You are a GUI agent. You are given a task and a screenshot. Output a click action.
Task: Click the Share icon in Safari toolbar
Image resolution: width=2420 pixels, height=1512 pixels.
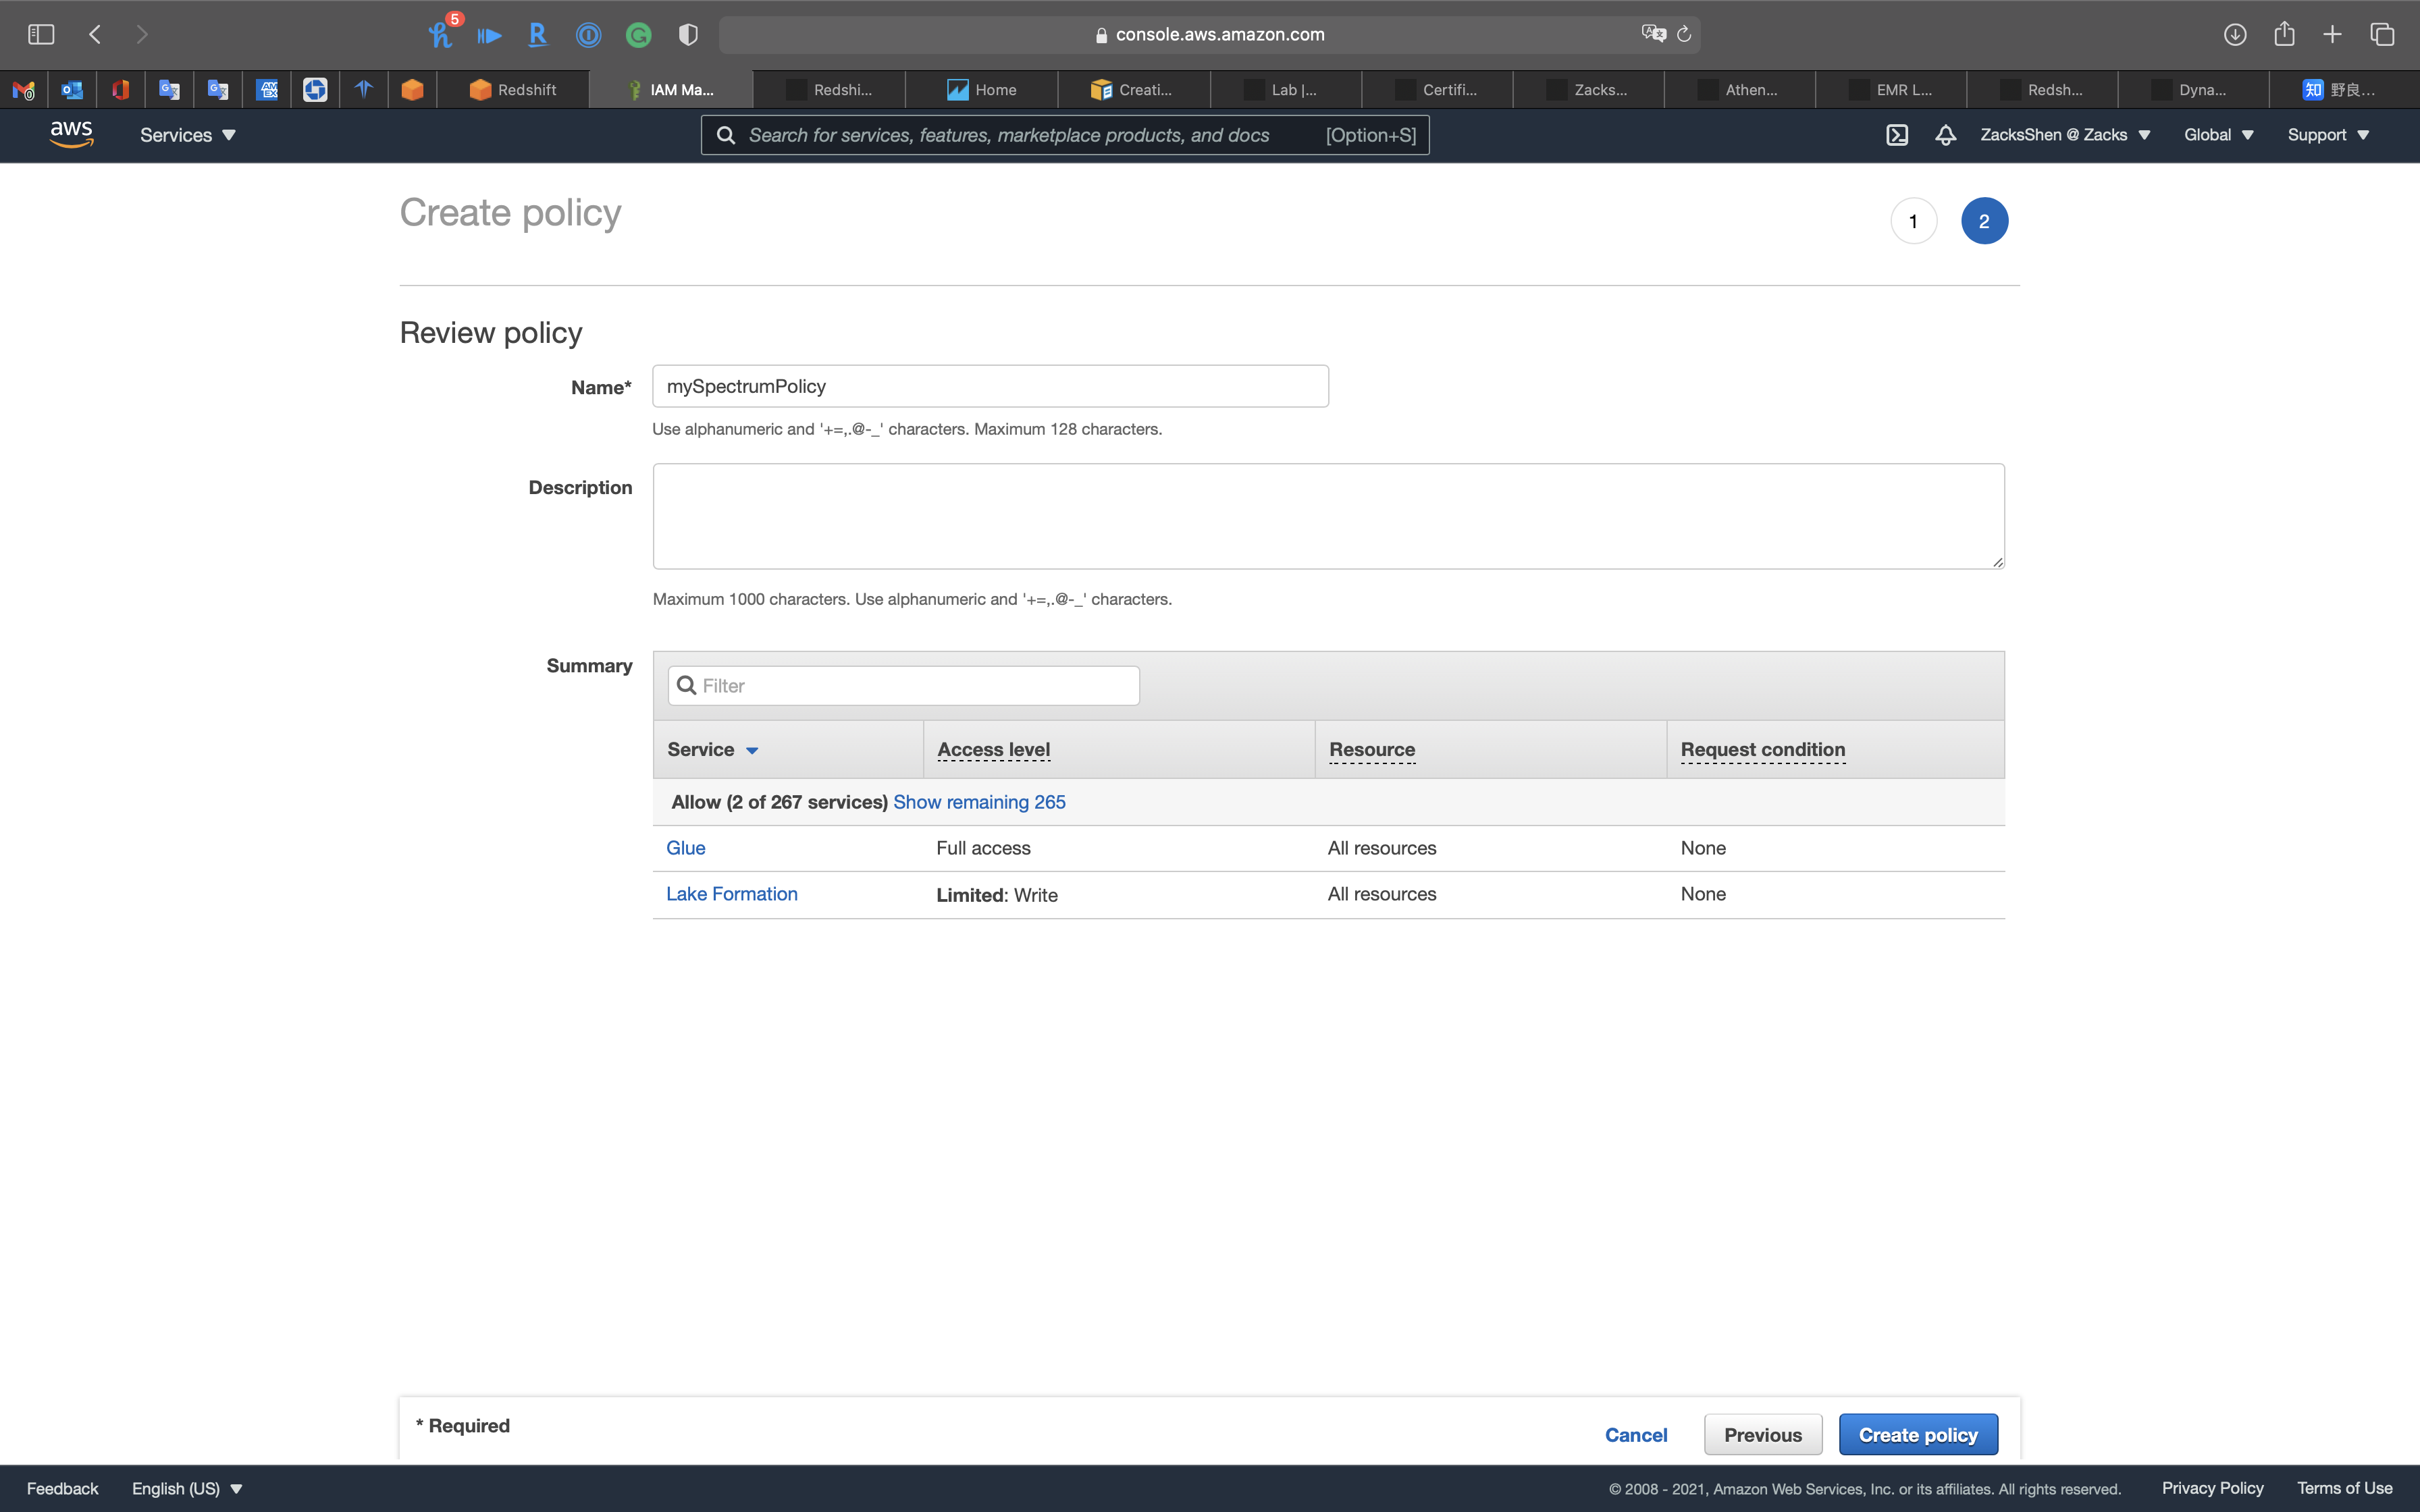pos(2284,35)
